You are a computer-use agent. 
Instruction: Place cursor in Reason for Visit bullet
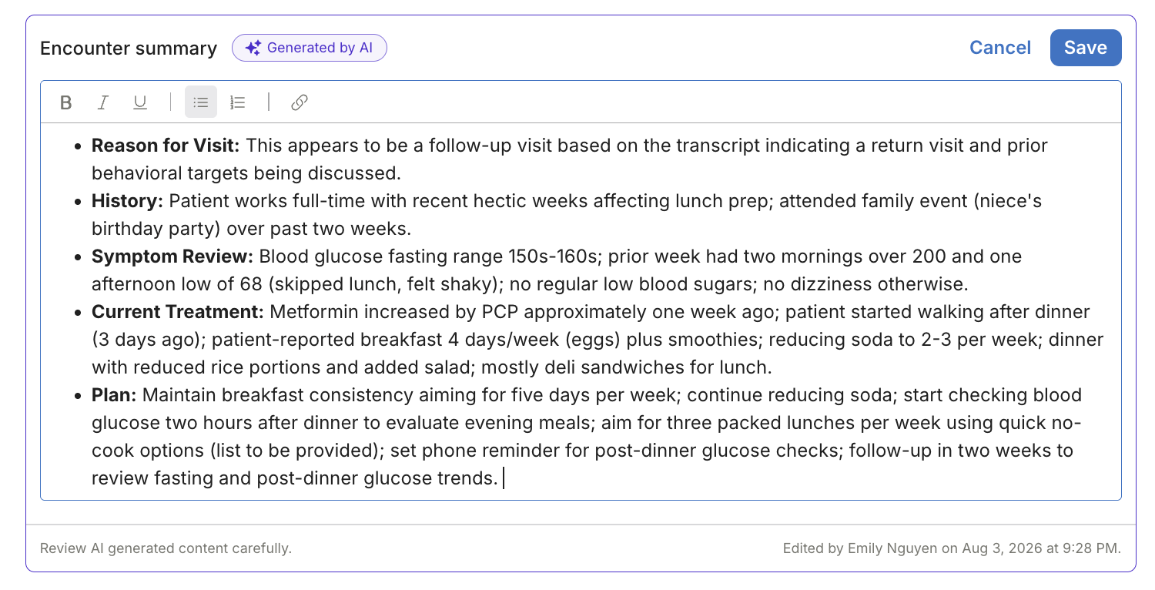point(570,159)
